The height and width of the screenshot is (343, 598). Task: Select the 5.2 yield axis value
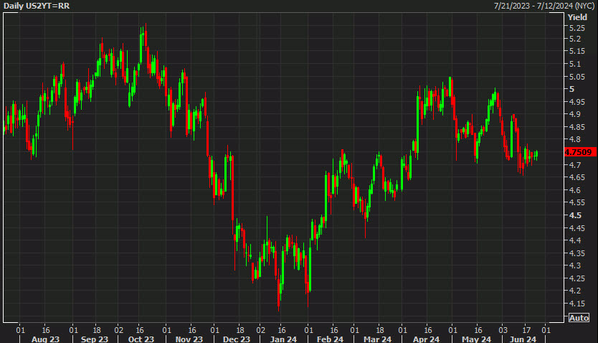click(575, 39)
